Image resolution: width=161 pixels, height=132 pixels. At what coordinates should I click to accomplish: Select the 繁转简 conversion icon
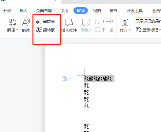pos(39,21)
